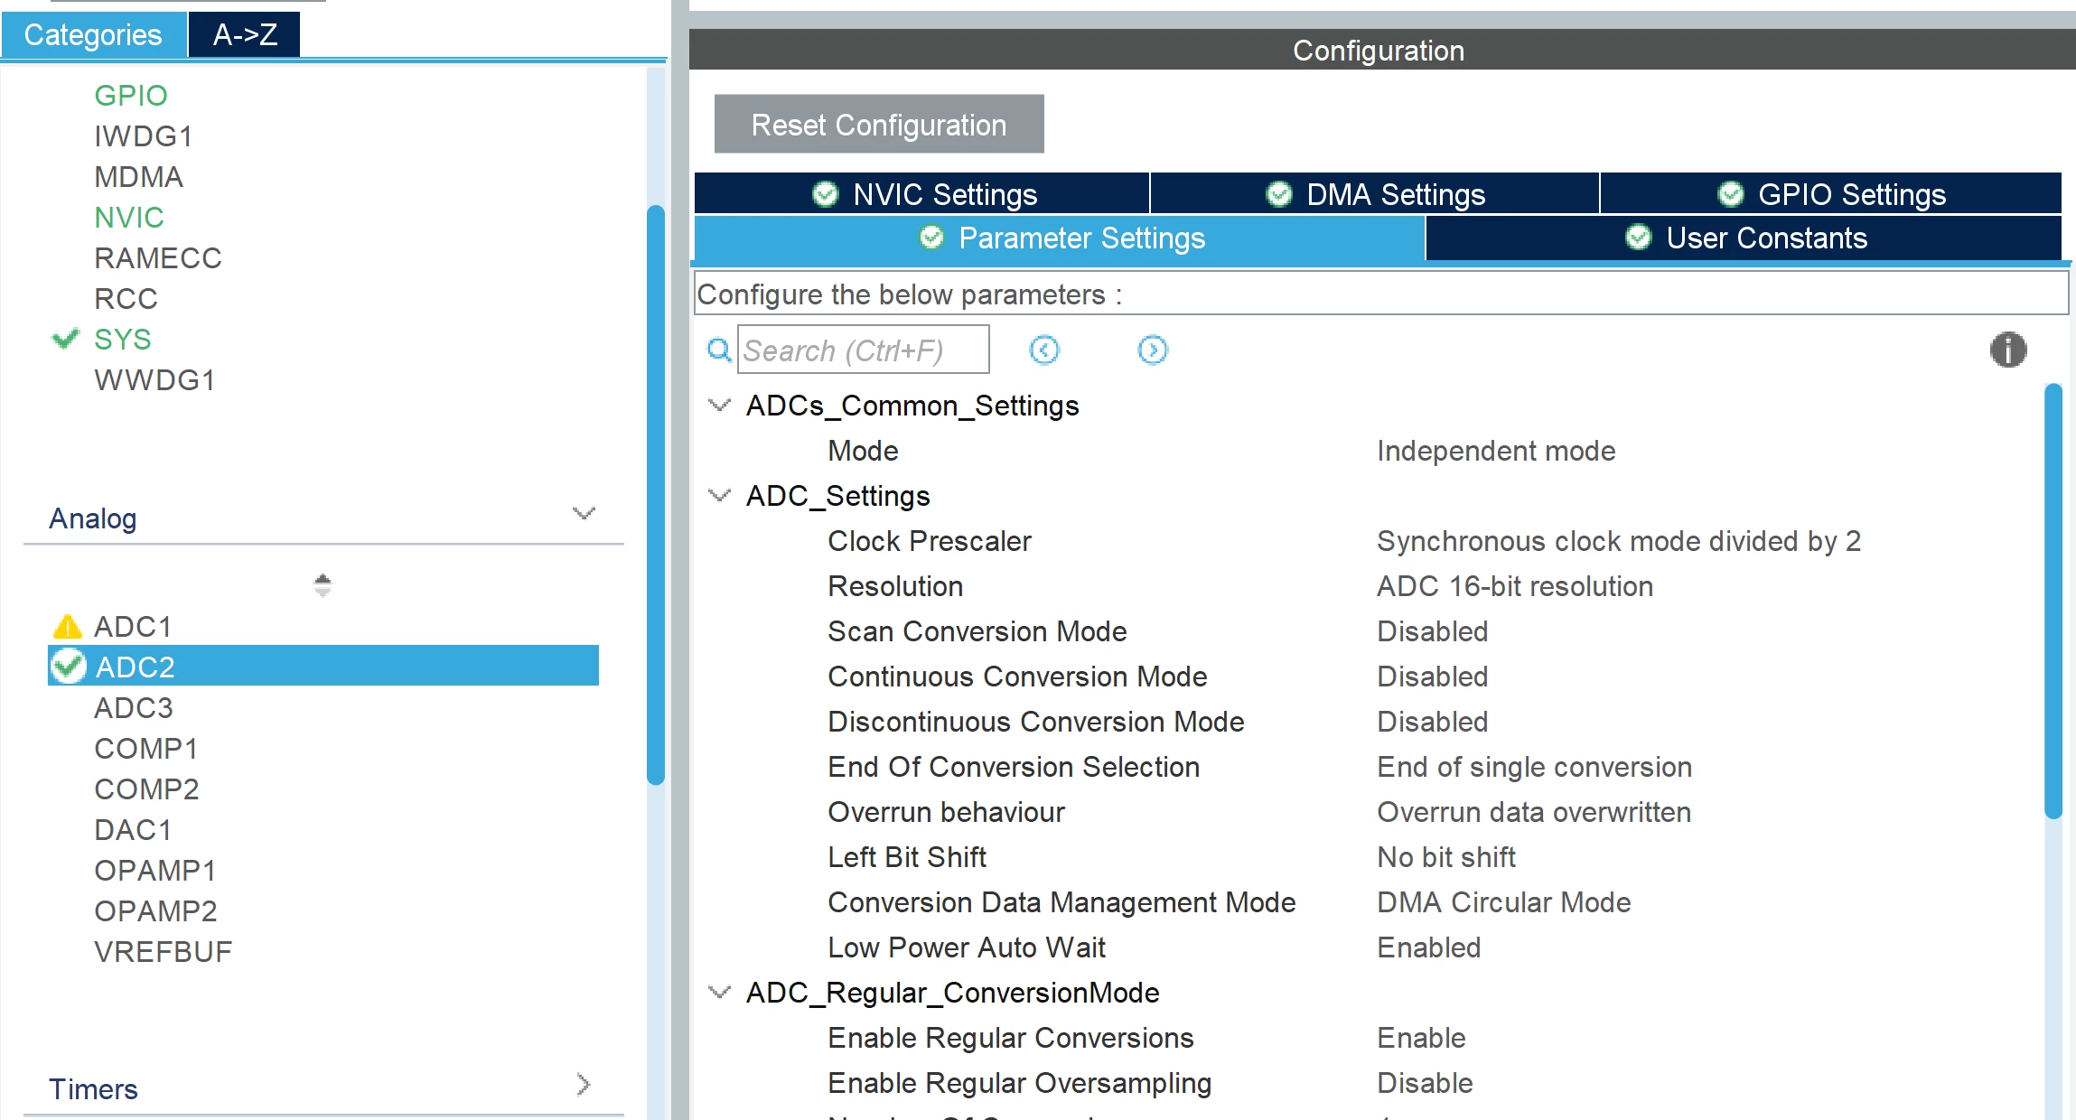Click Synchronous clock mode divided by 2 value
The width and height of the screenshot is (2076, 1120).
click(x=1619, y=541)
